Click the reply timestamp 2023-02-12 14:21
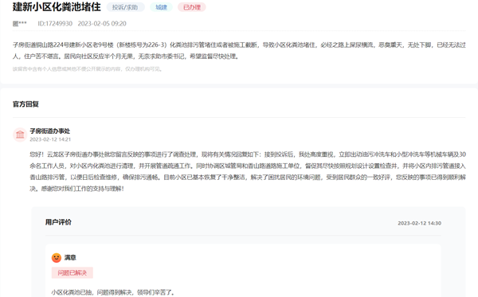 tap(50, 139)
